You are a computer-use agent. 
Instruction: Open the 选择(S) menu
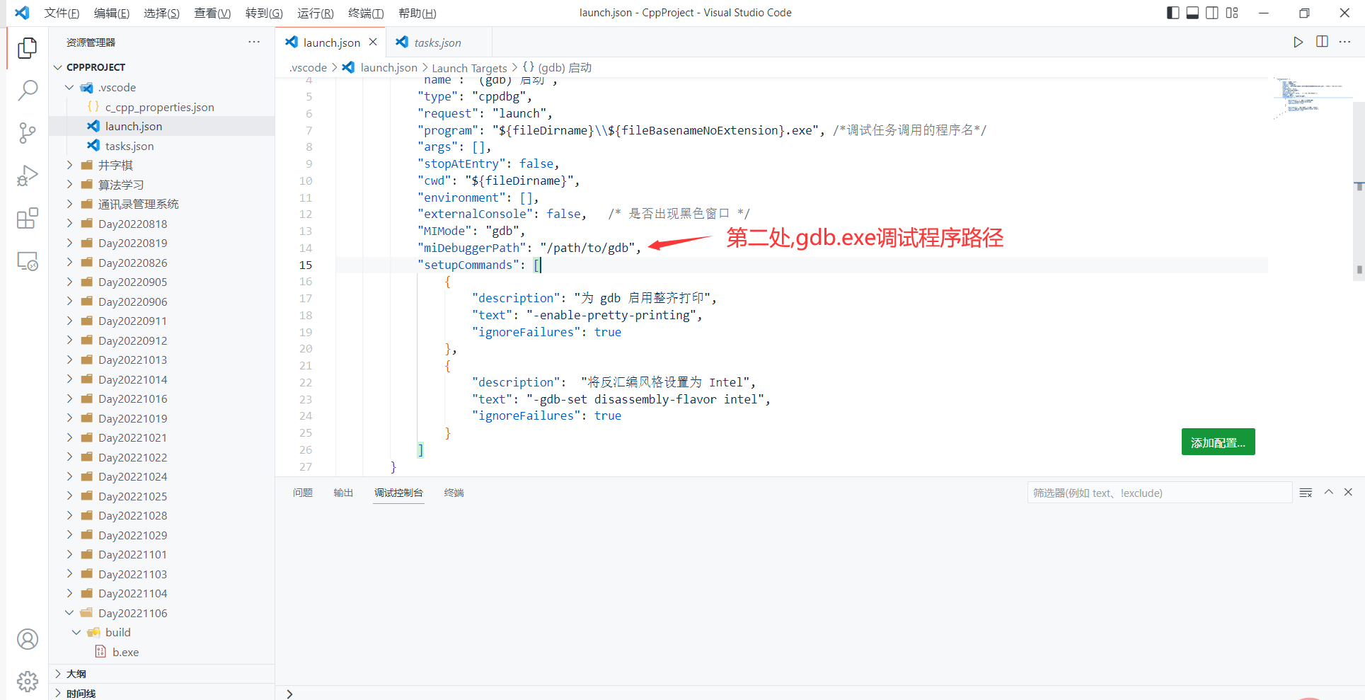pyautogui.click(x=161, y=13)
